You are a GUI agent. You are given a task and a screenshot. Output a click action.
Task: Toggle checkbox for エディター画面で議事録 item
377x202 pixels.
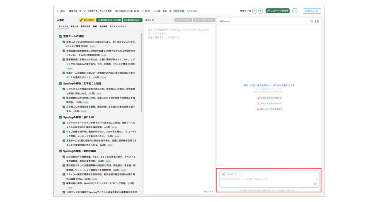[64, 174]
